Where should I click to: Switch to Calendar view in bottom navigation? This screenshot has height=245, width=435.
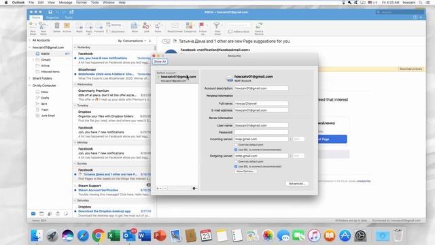coord(41,214)
